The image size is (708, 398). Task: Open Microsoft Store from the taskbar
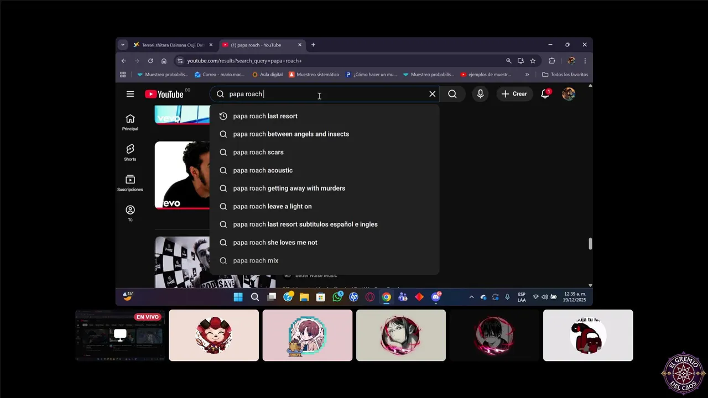click(x=320, y=297)
